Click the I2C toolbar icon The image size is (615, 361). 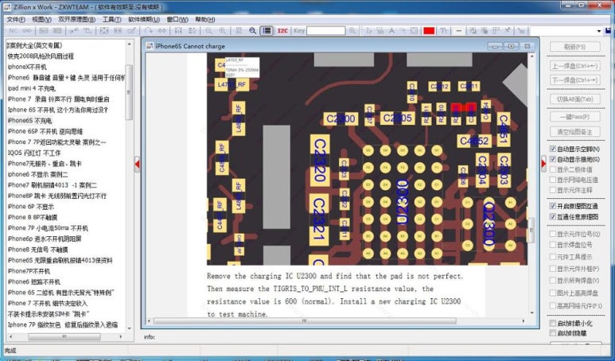click(282, 30)
